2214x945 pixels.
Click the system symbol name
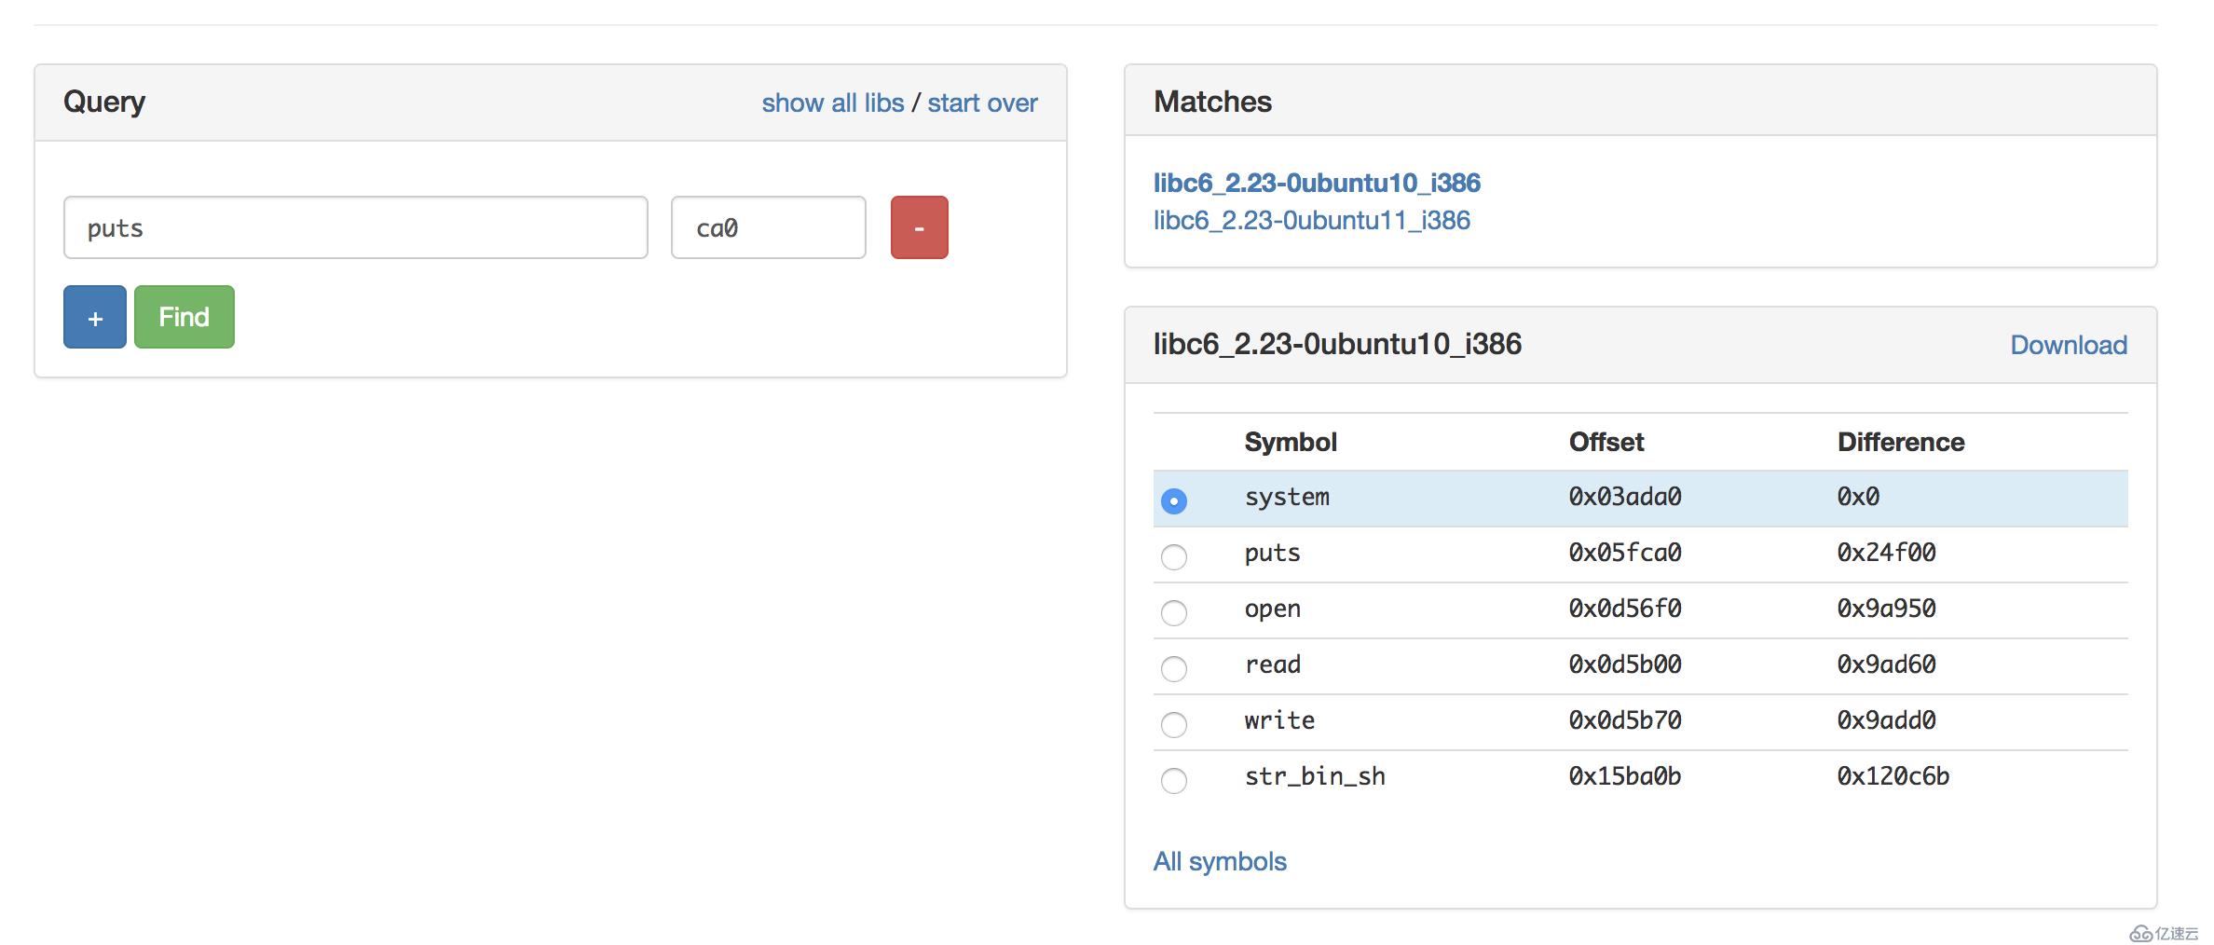[1287, 497]
